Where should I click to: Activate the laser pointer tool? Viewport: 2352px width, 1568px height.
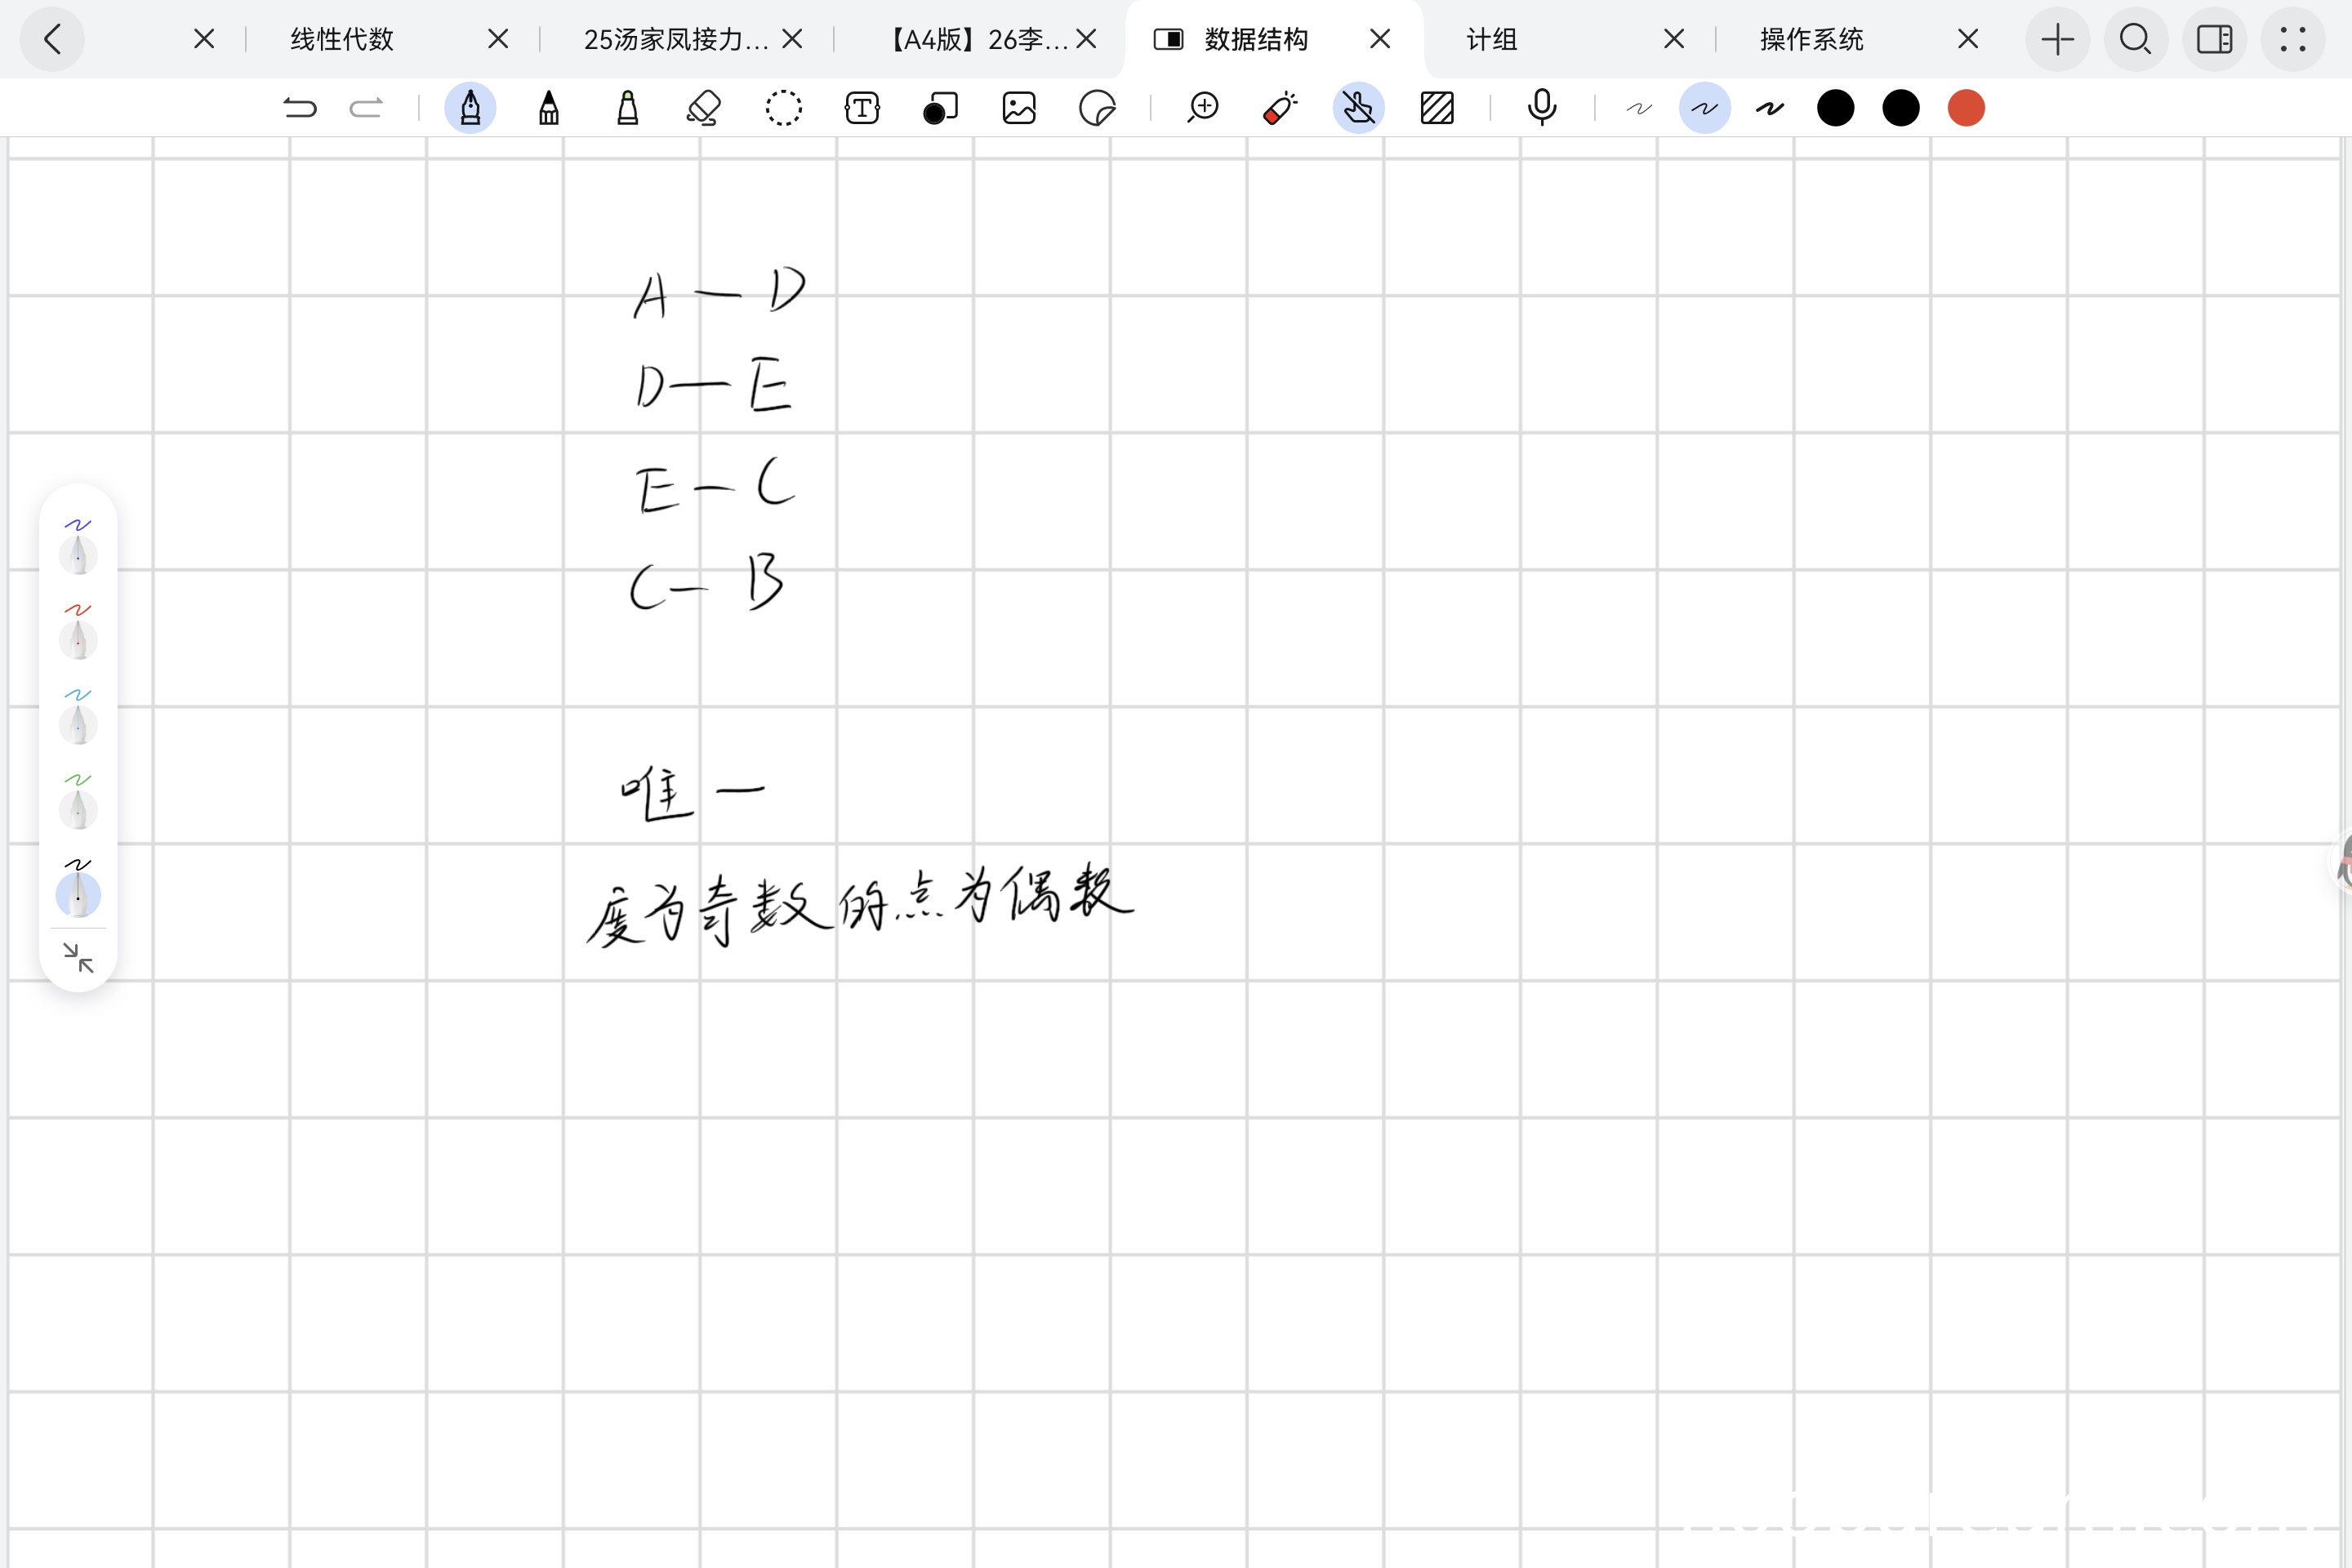coord(1280,108)
